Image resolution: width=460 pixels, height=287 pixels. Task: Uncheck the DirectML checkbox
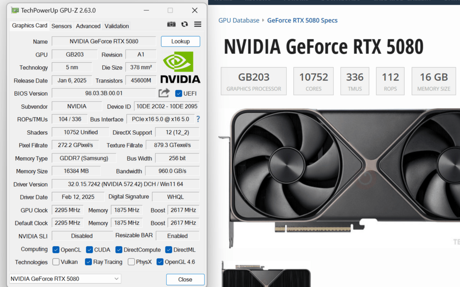169,249
